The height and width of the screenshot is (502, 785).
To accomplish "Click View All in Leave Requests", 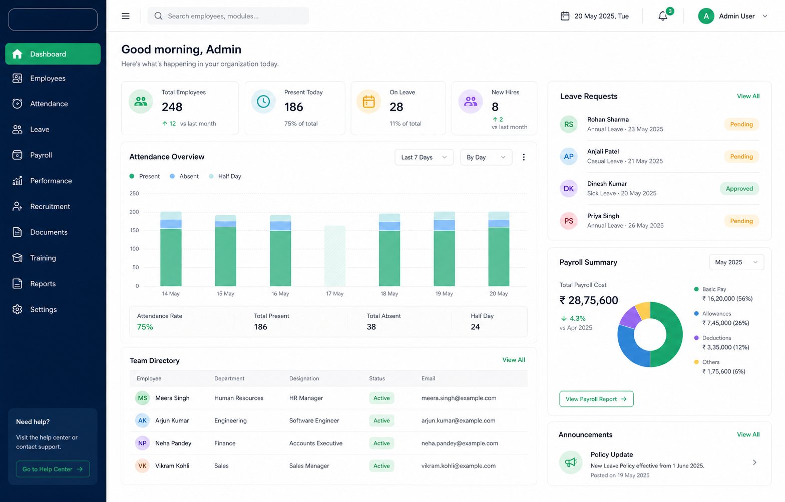I will [748, 96].
